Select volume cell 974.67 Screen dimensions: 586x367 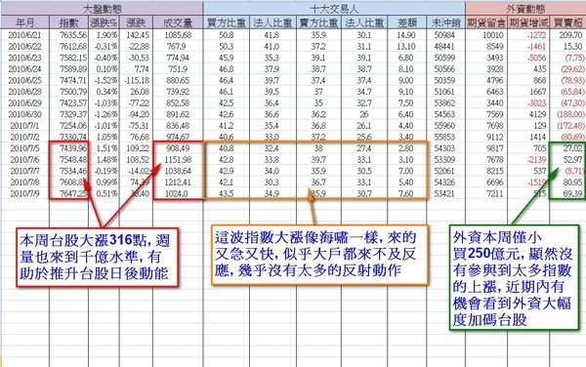coord(178,137)
